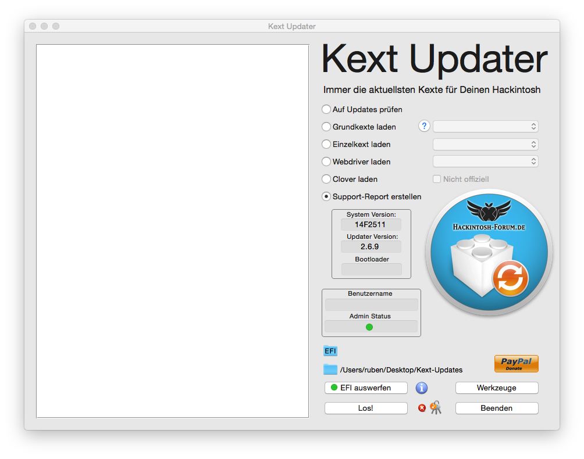Click the red X status icon
This screenshot has width=584, height=459.
pyautogui.click(x=422, y=408)
